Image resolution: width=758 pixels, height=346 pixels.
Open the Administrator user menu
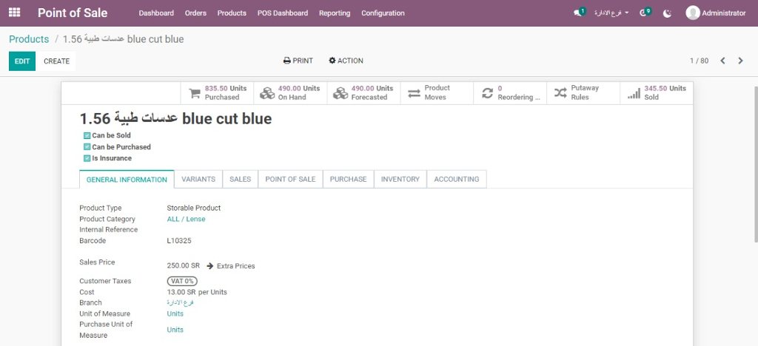716,13
